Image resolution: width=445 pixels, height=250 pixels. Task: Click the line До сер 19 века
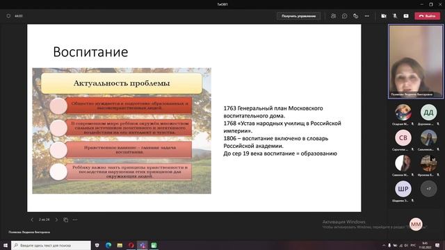pos(280,153)
